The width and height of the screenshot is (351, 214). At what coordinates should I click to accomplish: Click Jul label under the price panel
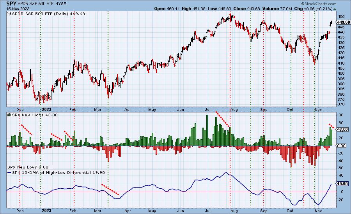click(208, 110)
